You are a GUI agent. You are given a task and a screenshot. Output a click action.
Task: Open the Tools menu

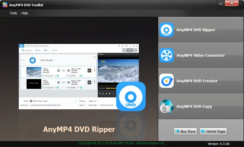pyautogui.click(x=13, y=13)
